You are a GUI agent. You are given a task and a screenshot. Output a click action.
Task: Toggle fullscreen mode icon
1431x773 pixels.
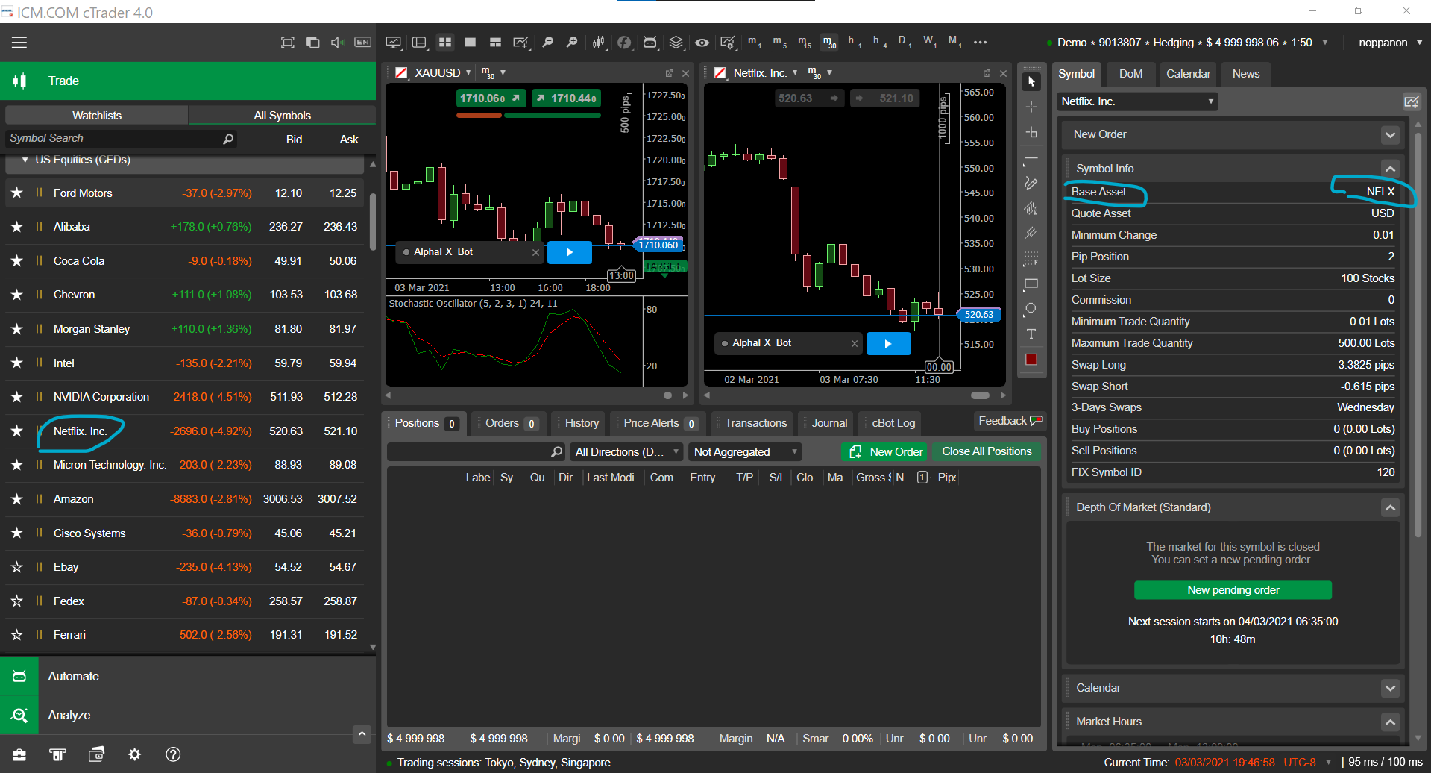click(x=288, y=43)
